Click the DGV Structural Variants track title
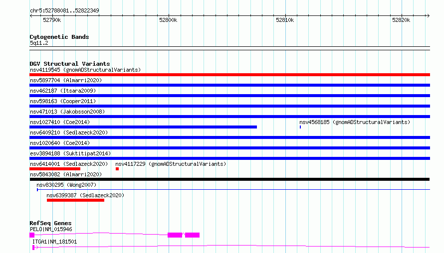 (x=70, y=64)
